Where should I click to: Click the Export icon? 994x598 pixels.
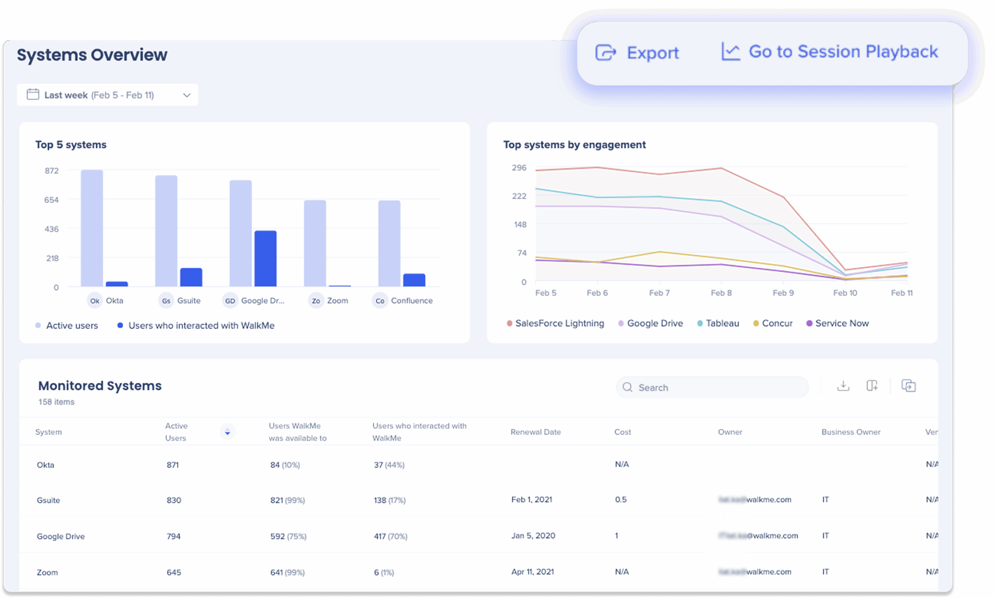pyautogui.click(x=605, y=53)
